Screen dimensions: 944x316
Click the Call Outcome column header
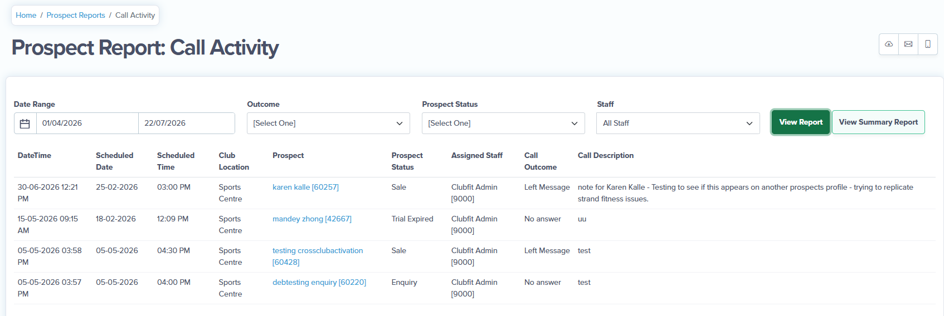click(541, 161)
